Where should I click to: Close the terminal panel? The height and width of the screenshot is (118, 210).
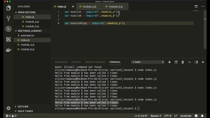(x=203, y=62)
